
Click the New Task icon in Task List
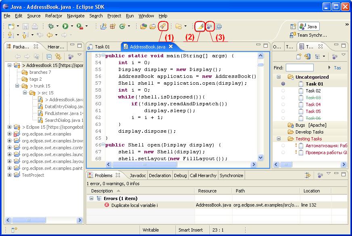point(298,56)
